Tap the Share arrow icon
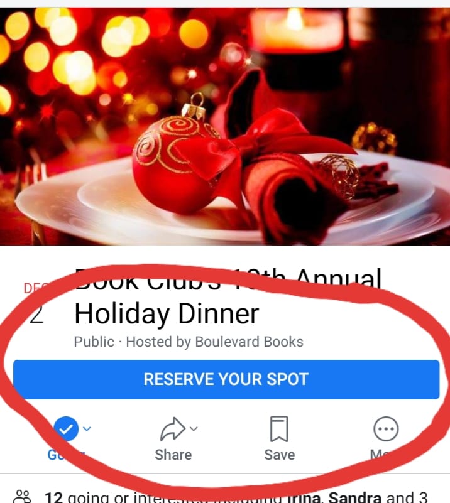450x503 pixels. click(173, 429)
